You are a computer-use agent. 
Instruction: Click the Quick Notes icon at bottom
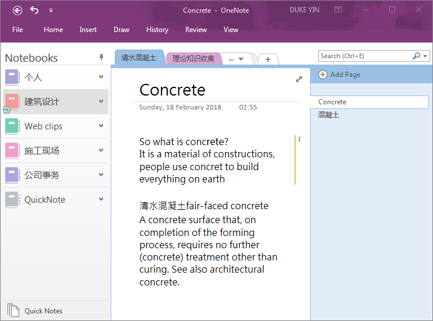(13, 311)
